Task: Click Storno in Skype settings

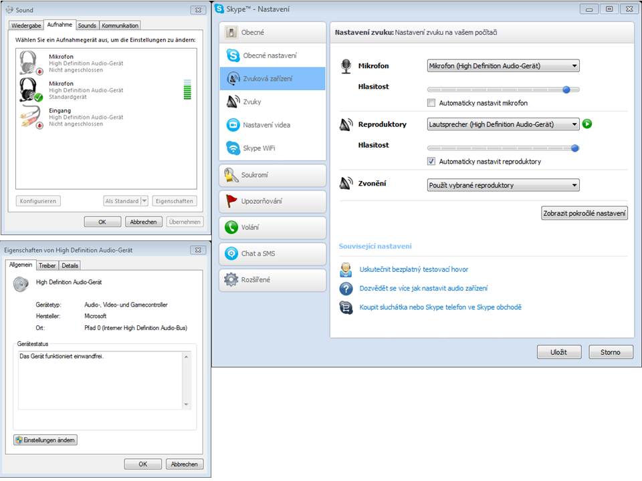Action: pyautogui.click(x=611, y=352)
